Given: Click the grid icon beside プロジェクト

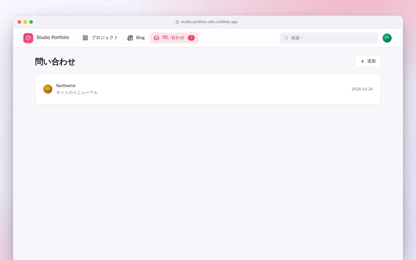Looking at the screenshot, I should (x=85, y=38).
